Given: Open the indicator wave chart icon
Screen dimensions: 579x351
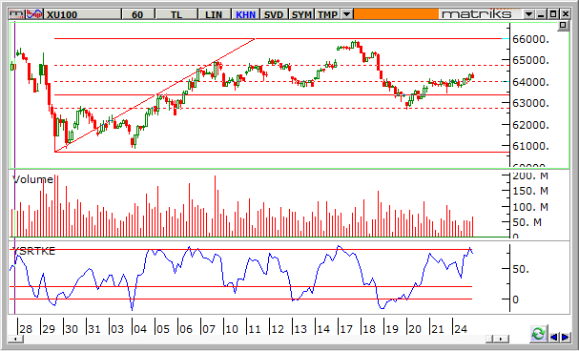Looking at the screenshot, I should 34,14.
